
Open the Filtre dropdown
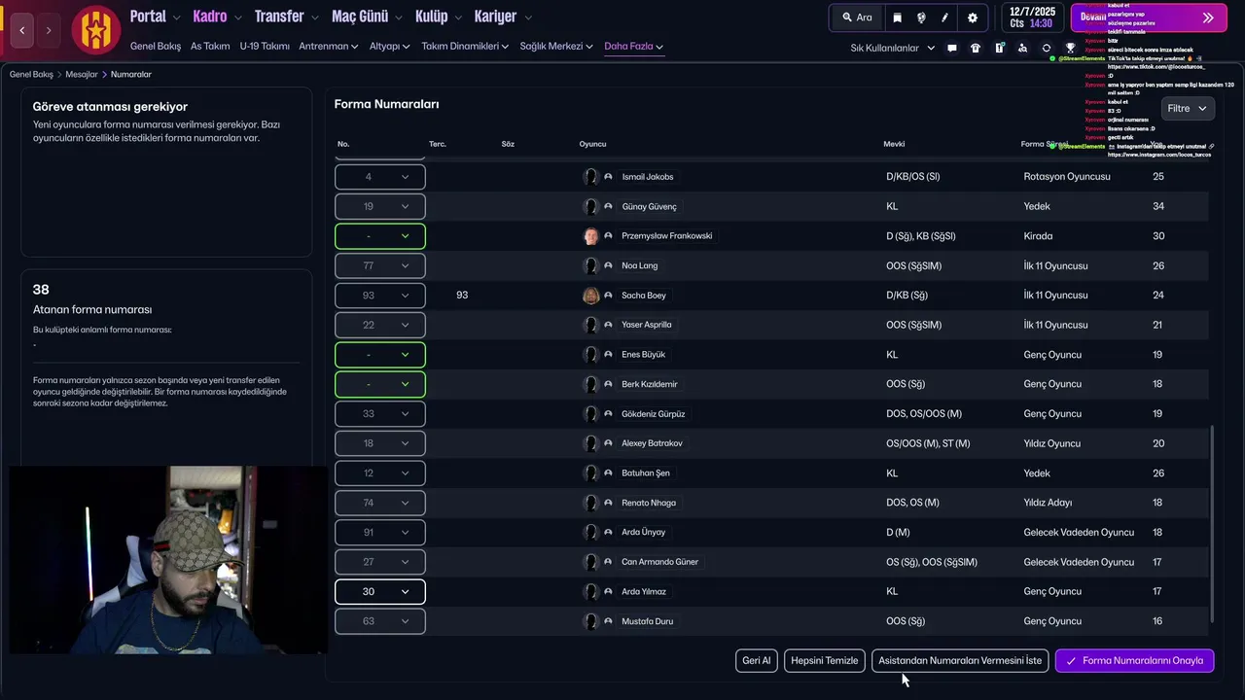coord(1187,109)
